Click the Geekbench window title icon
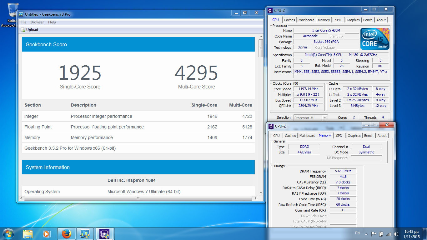Image resolution: width=427 pixels, height=240 pixels. 21,14
